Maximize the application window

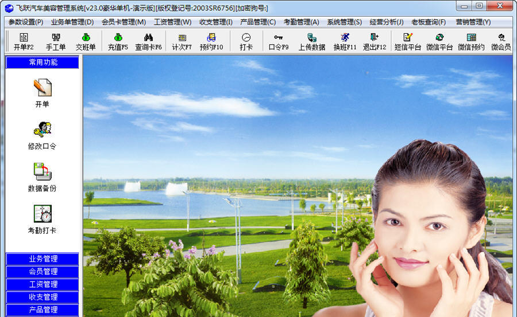pyautogui.click(x=480, y=6)
